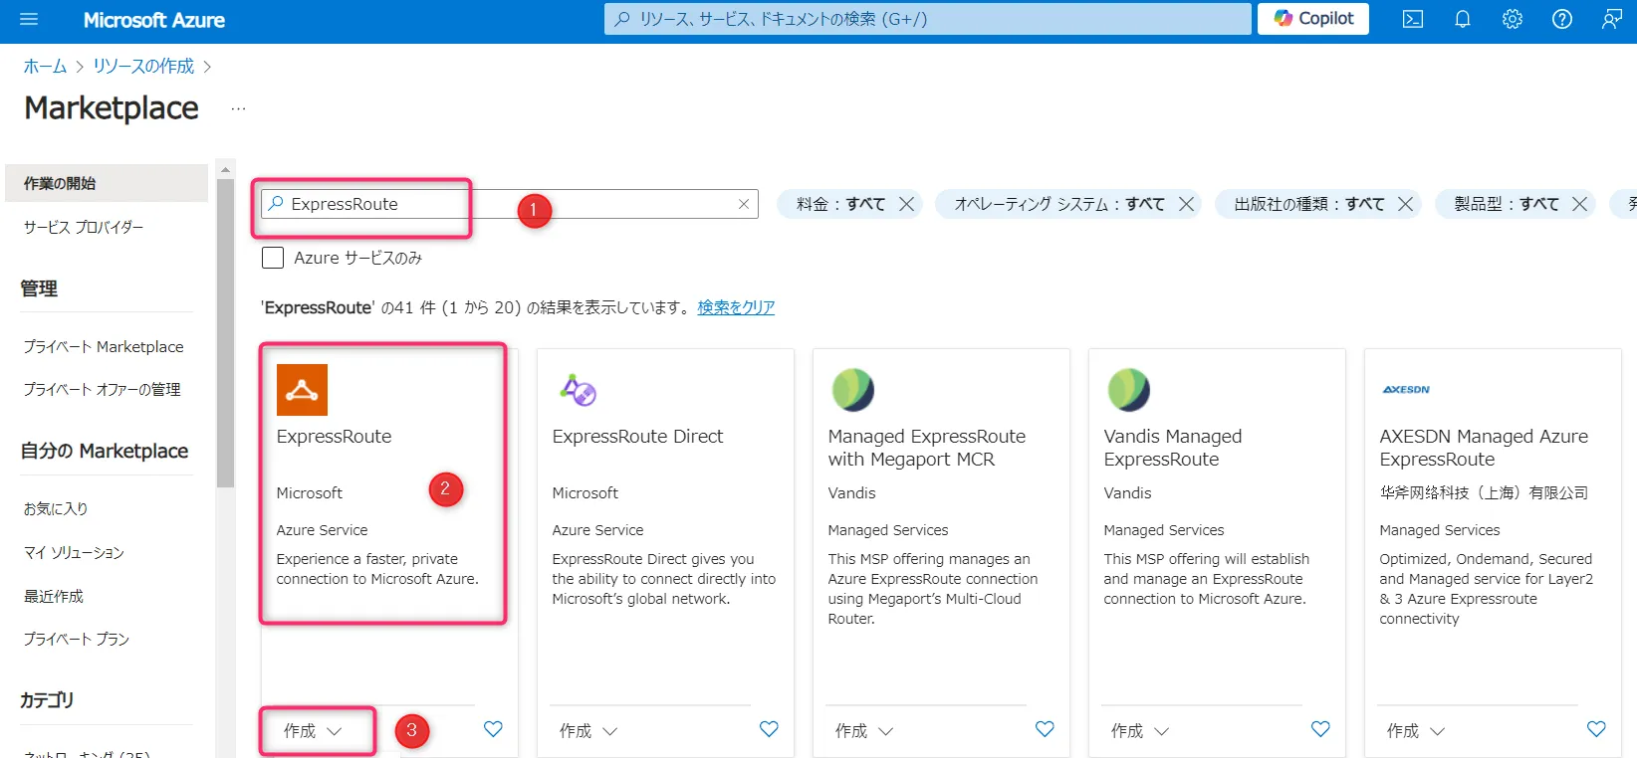Expand 作成 dropdown on ExpressRoute Direct card
Screen dimensions: 1637x758
pos(588,731)
